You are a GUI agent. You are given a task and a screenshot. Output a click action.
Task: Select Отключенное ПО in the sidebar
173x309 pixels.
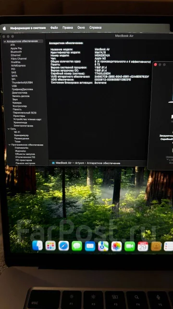[x=25, y=157]
